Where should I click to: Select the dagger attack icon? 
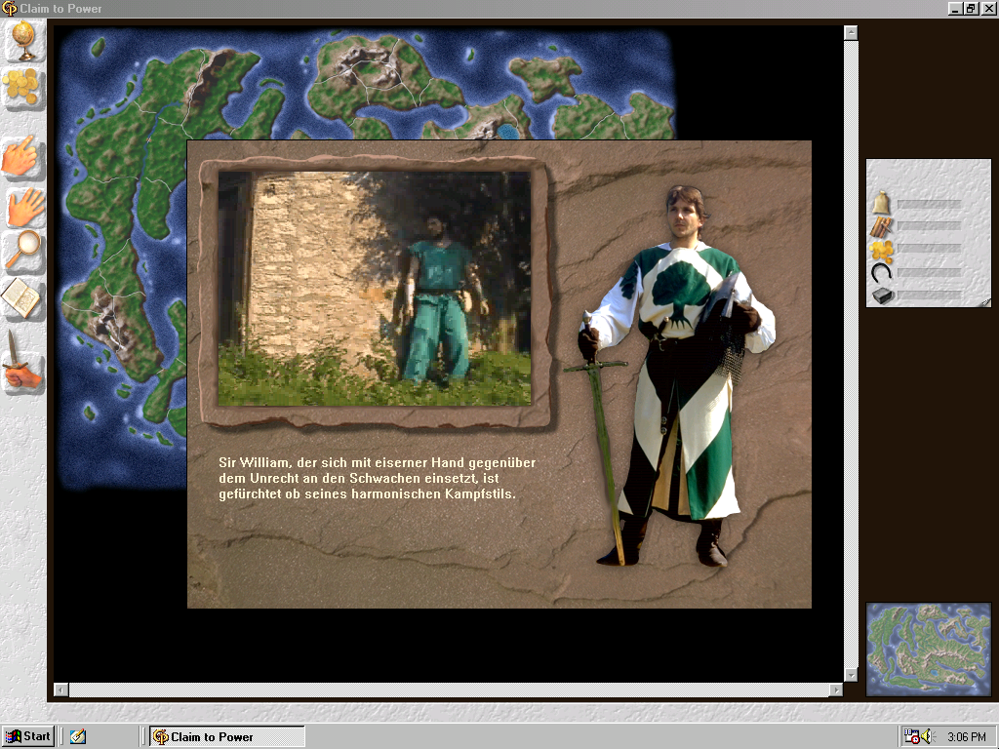(x=22, y=361)
